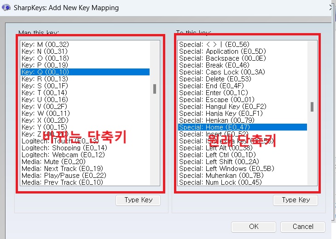336x239 pixels.
Task: Choose Special: Break (E0_46) row
Action: tap(243, 65)
